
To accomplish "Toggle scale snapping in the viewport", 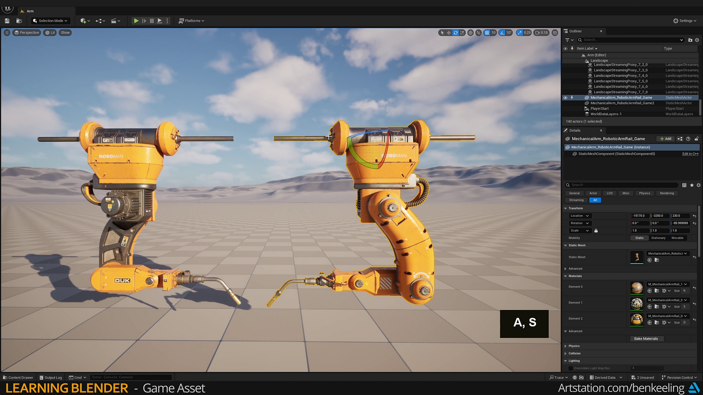I will click(x=519, y=33).
